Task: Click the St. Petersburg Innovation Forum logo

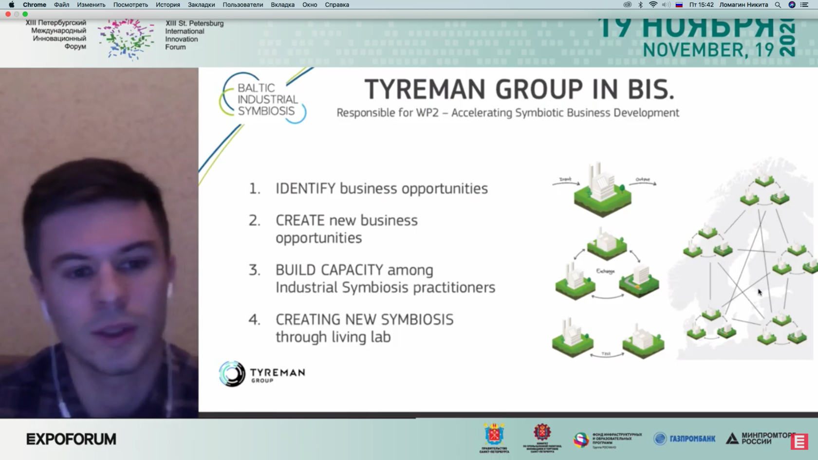Action: point(126,39)
